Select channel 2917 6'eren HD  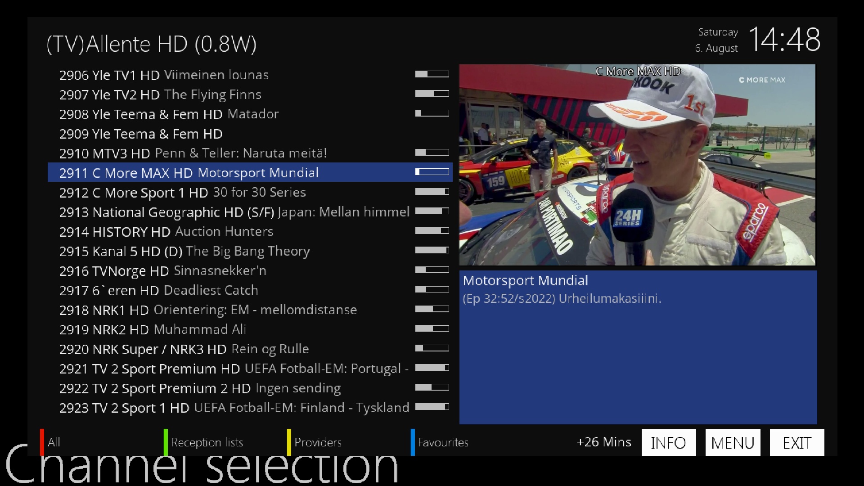pos(250,290)
